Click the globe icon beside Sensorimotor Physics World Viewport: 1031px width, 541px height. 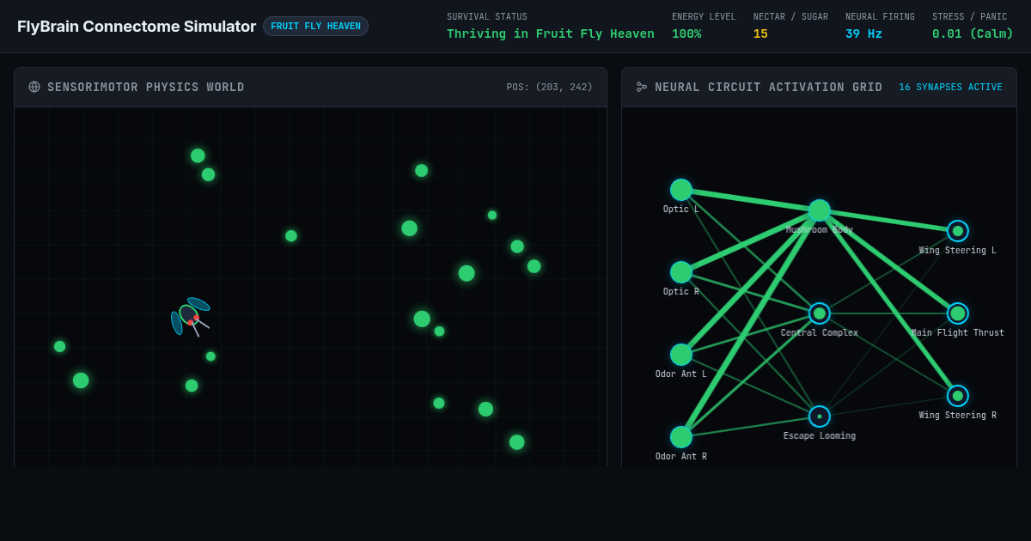click(34, 87)
